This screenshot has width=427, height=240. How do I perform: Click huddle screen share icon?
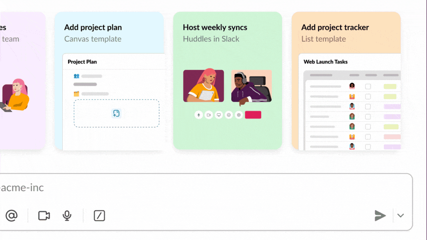pyautogui.click(x=219, y=115)
